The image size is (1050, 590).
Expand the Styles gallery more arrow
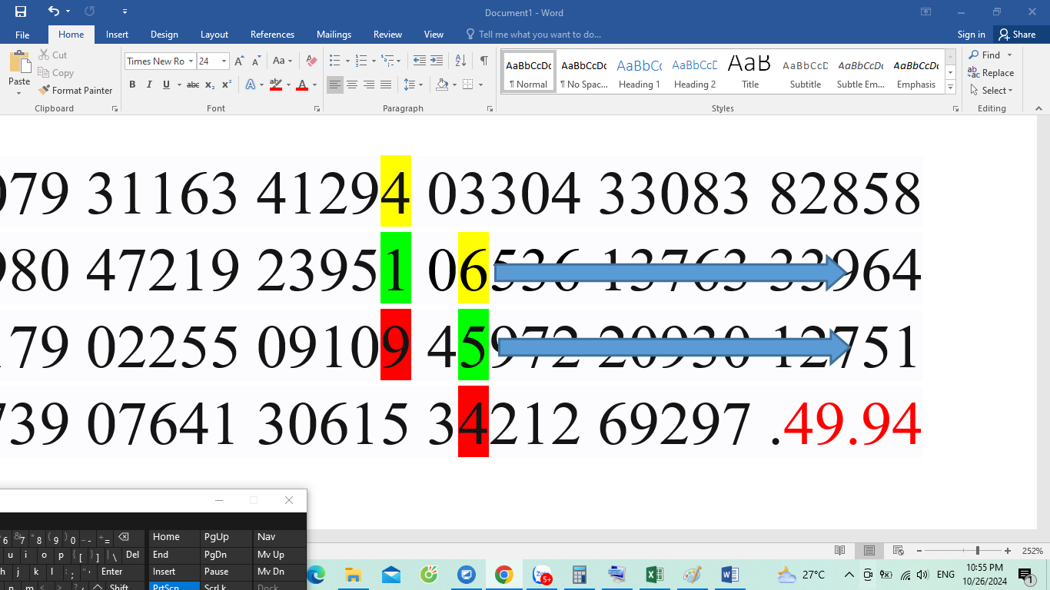951,88
